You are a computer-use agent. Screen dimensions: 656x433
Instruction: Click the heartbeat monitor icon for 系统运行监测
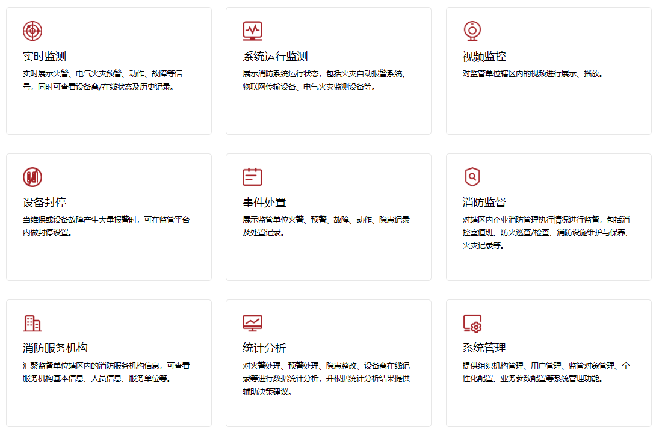252,31
